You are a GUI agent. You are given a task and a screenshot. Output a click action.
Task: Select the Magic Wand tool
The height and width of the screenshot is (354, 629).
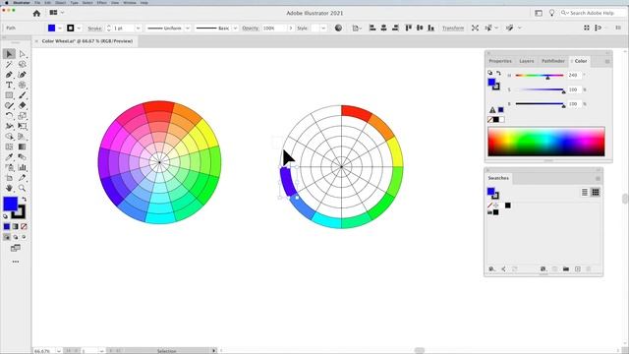tap(9, 64)
